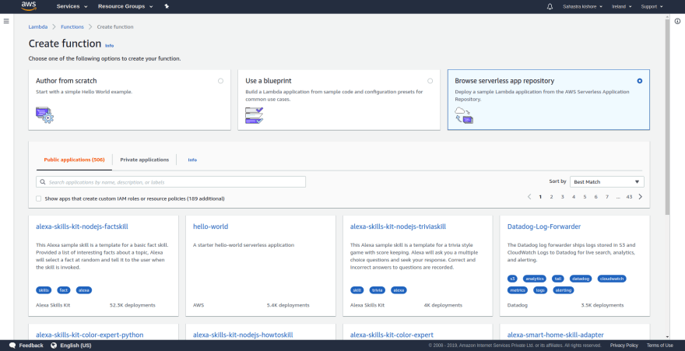Click the Author from scratch illustration icon
The width and height of the screenshot is (685, 351).
(44, 115)
